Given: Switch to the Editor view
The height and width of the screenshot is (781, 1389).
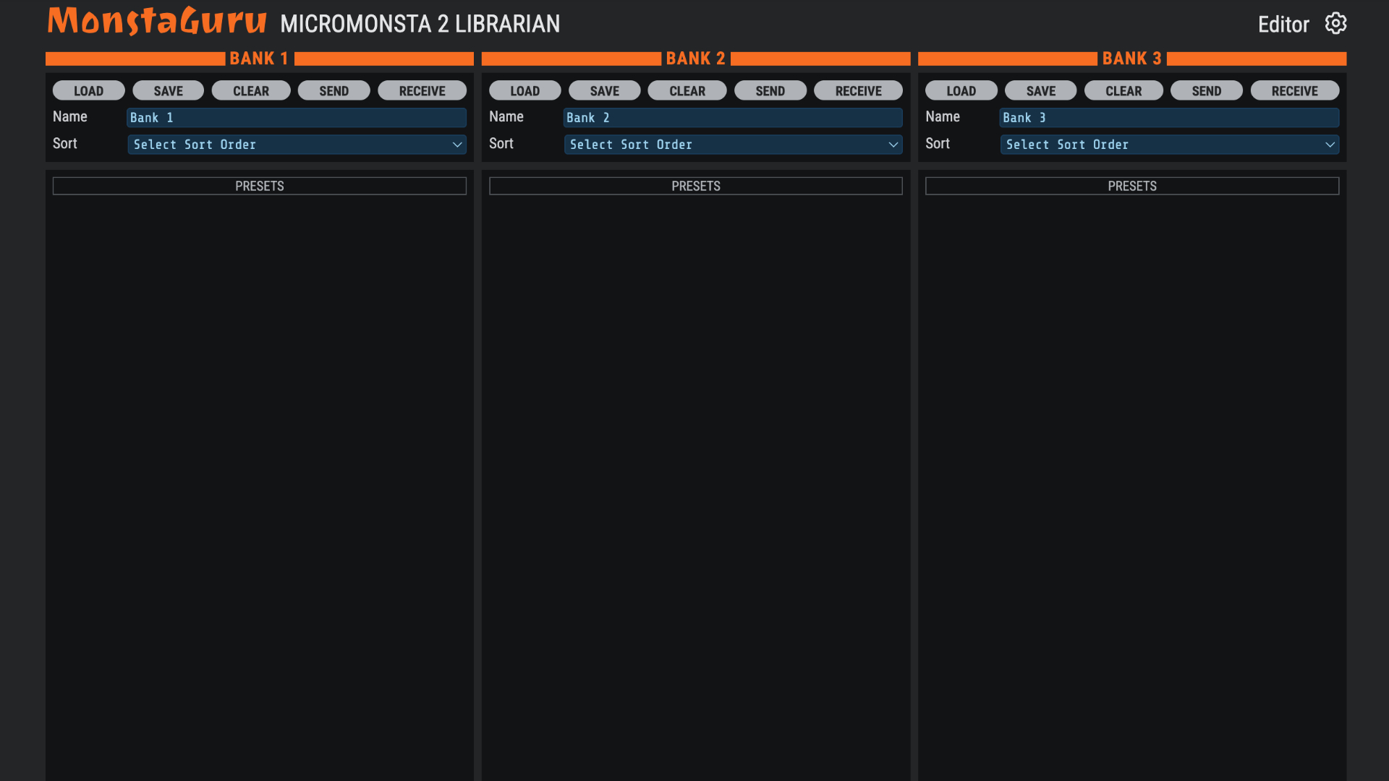Looking at the screenshot, I should click(1283, 25).
